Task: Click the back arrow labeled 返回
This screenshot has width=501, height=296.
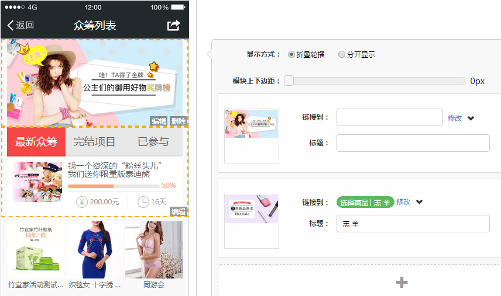Action: (x=20, y=25)
